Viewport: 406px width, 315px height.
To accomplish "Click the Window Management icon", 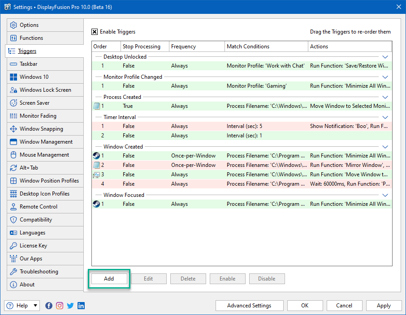I will pyautogui.click(x=13, y=142).
